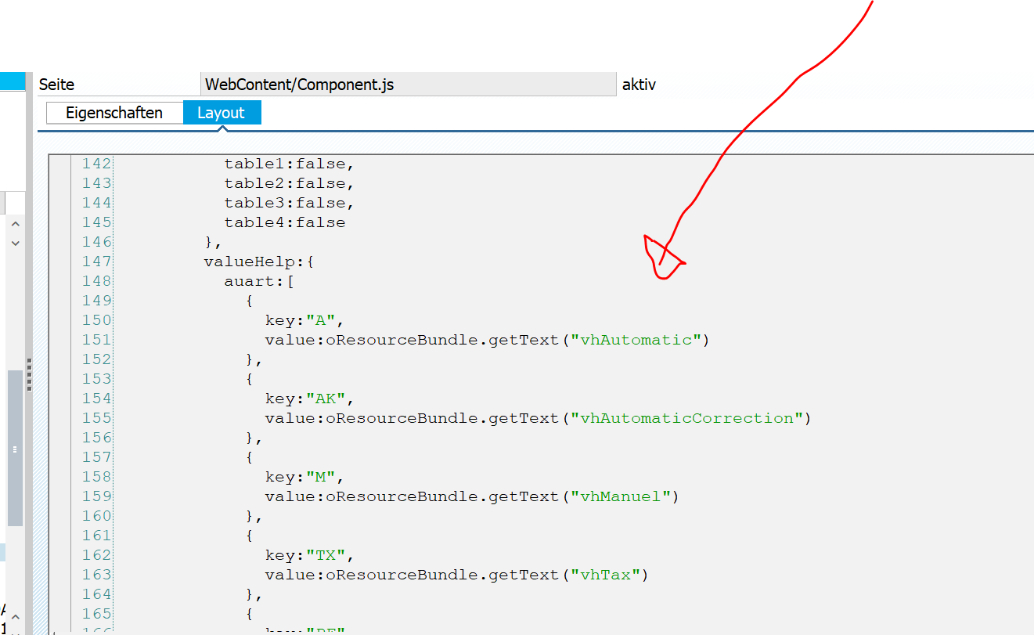Click the key:"AK" code line

coord(310,399)
